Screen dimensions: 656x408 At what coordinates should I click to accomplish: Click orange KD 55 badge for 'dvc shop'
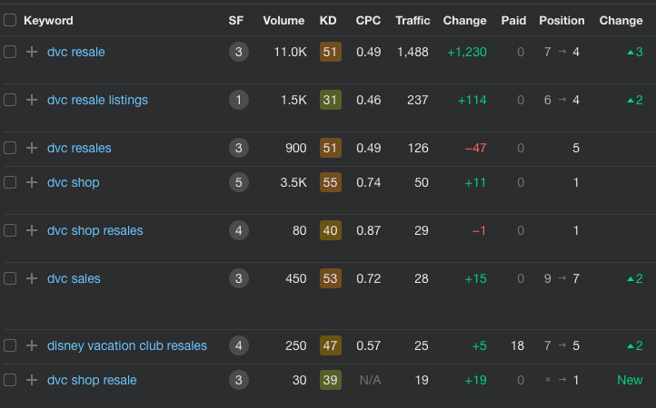pos(330,182)
